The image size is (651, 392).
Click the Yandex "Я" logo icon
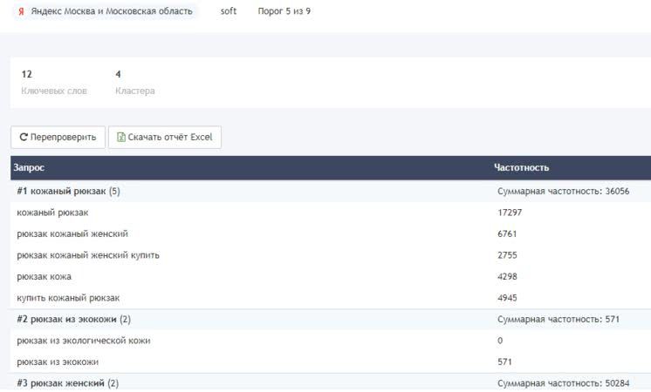(x=21, y=12)
